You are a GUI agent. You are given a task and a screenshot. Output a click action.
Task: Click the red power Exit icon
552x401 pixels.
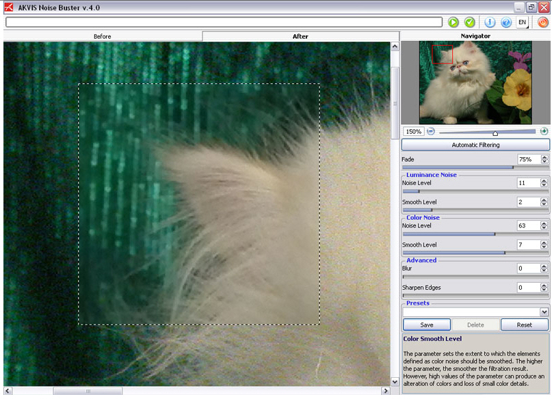[x=542, y=23]
